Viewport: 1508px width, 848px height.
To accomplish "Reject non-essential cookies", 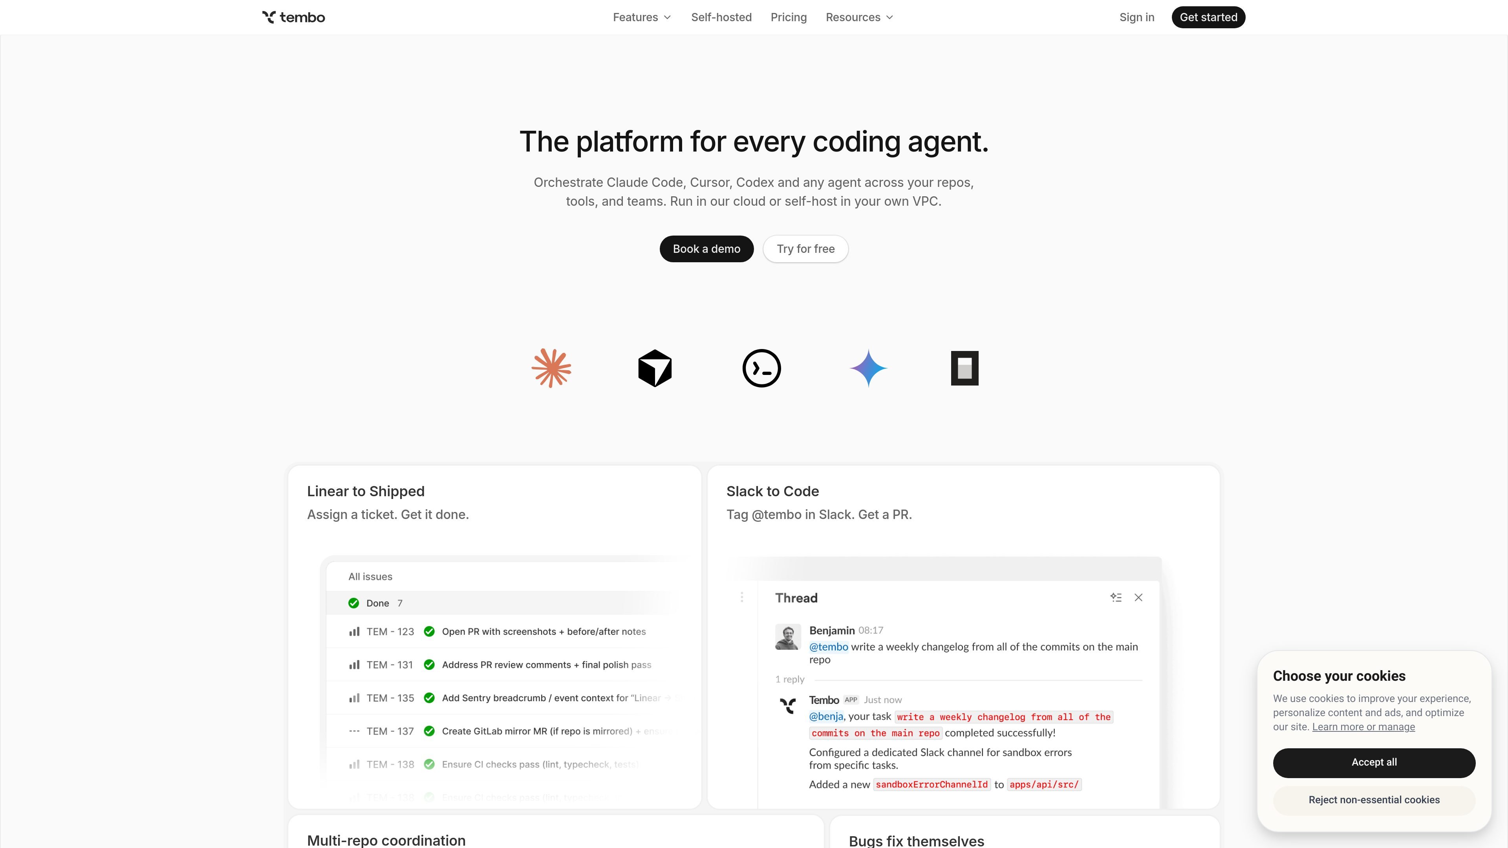I will coord(1374,800).
